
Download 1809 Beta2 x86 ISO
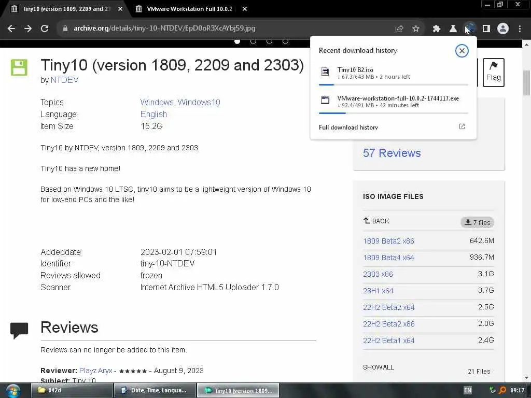388,241
